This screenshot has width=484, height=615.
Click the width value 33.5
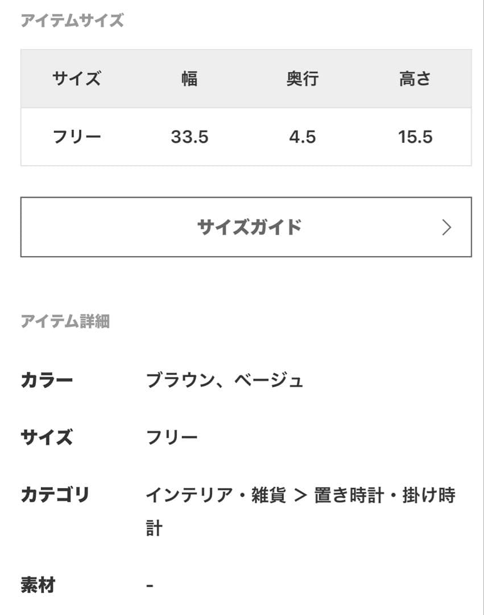tap(189, 137)
